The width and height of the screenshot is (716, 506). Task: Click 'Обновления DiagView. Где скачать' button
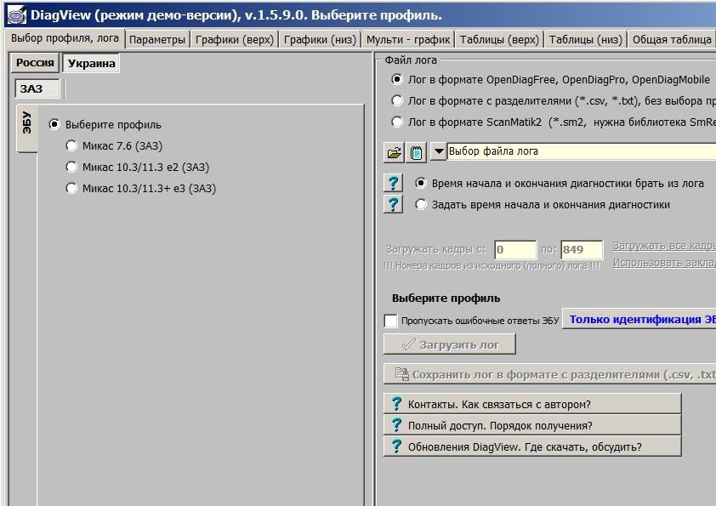point(532,446)
